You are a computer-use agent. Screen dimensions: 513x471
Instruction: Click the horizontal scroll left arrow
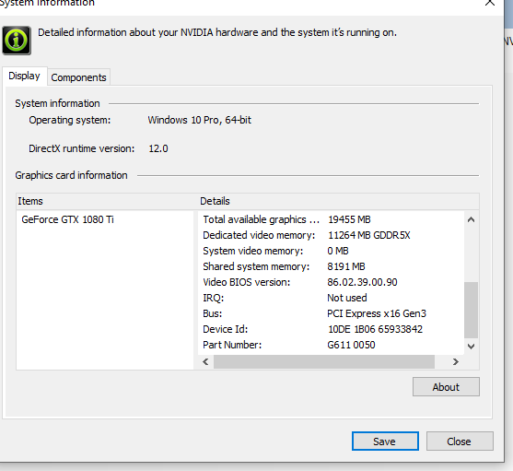coord(205,361)
